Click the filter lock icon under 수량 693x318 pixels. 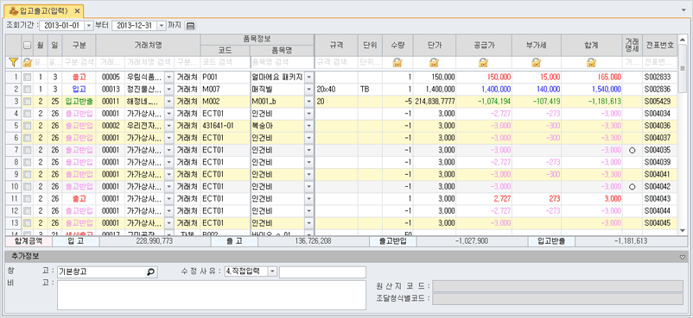(x=397, y=63)
